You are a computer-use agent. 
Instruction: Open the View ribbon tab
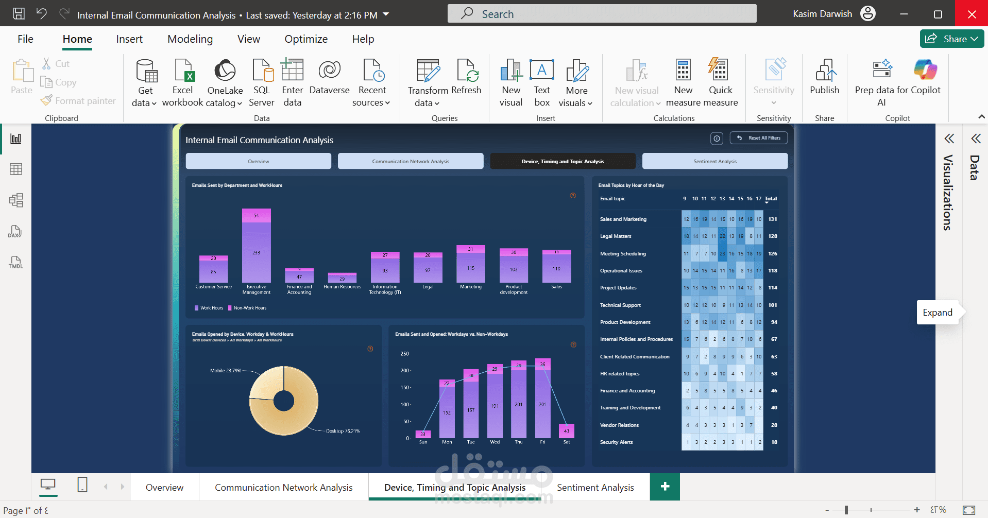(x=249, y=39)
